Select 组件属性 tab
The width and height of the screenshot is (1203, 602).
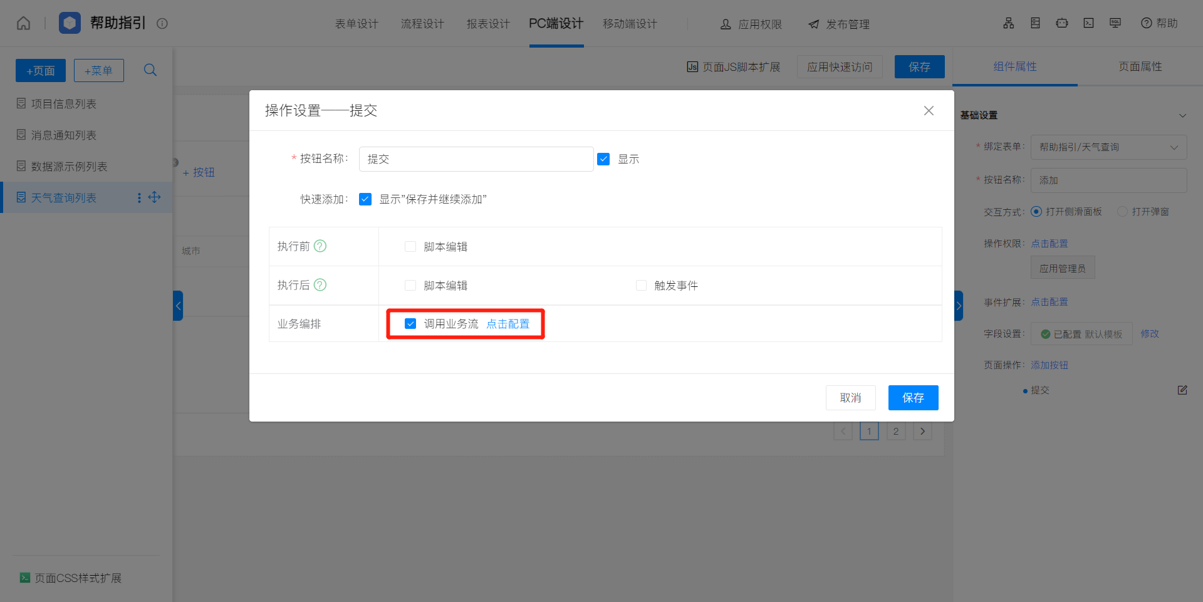coord(1015,66)
